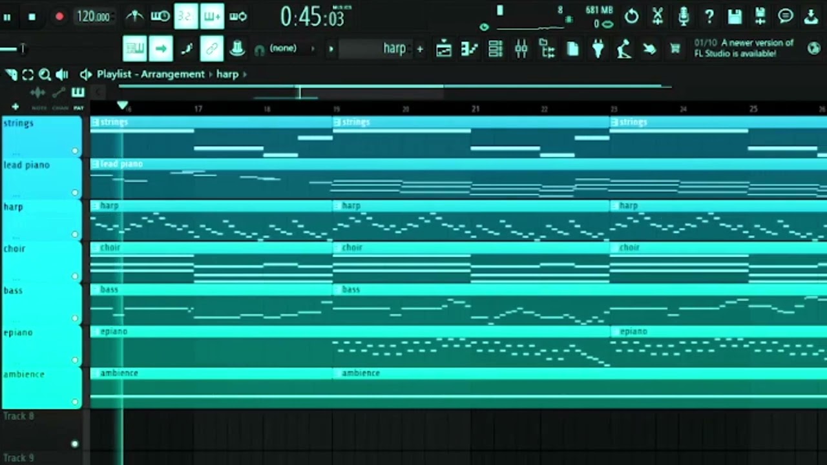Show audio clips waveform picker icon
The height and width of the screenshot is (465, 827).
[38, 92]
